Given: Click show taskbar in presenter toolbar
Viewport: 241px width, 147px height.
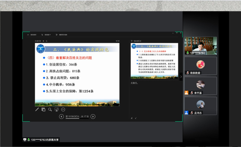Looking at the screenshot, I should coord(32,35).
